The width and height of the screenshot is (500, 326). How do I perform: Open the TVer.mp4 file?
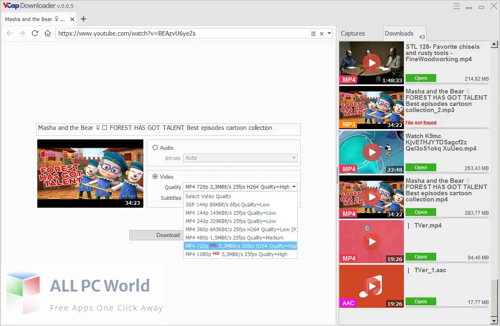click(420, 256)
